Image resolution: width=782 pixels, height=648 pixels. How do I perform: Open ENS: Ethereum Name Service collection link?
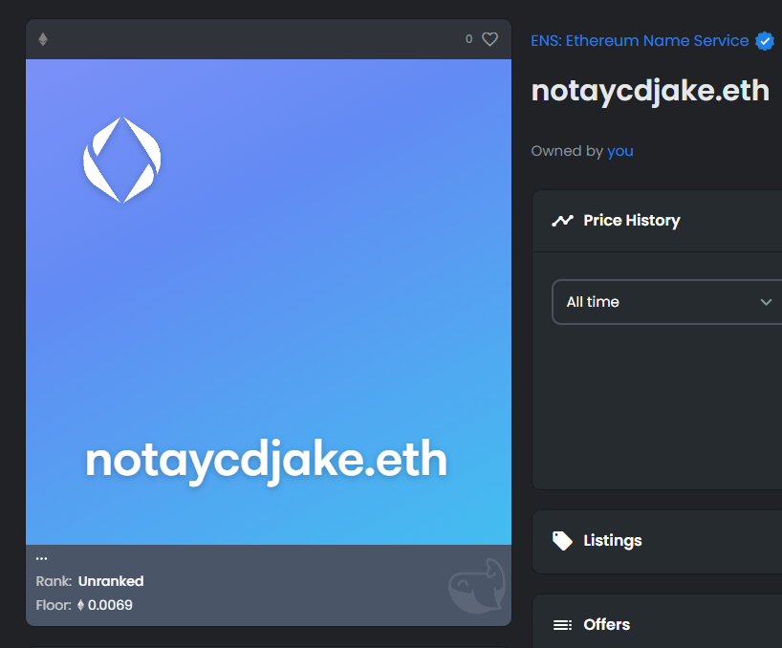pos(640,41)
